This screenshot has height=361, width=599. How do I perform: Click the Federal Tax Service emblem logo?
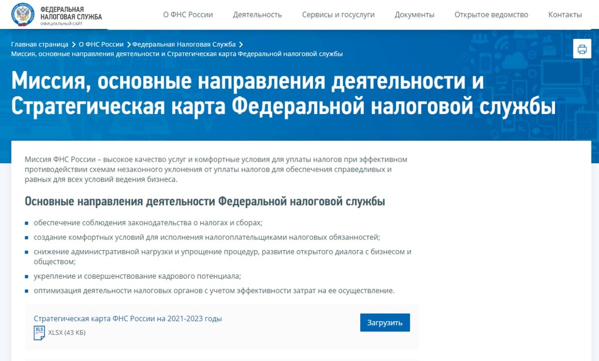click(x=23, y=14)
